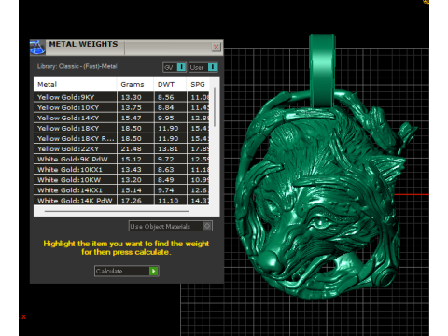Select the White Gold:10KW row

[x=121, y=179]
